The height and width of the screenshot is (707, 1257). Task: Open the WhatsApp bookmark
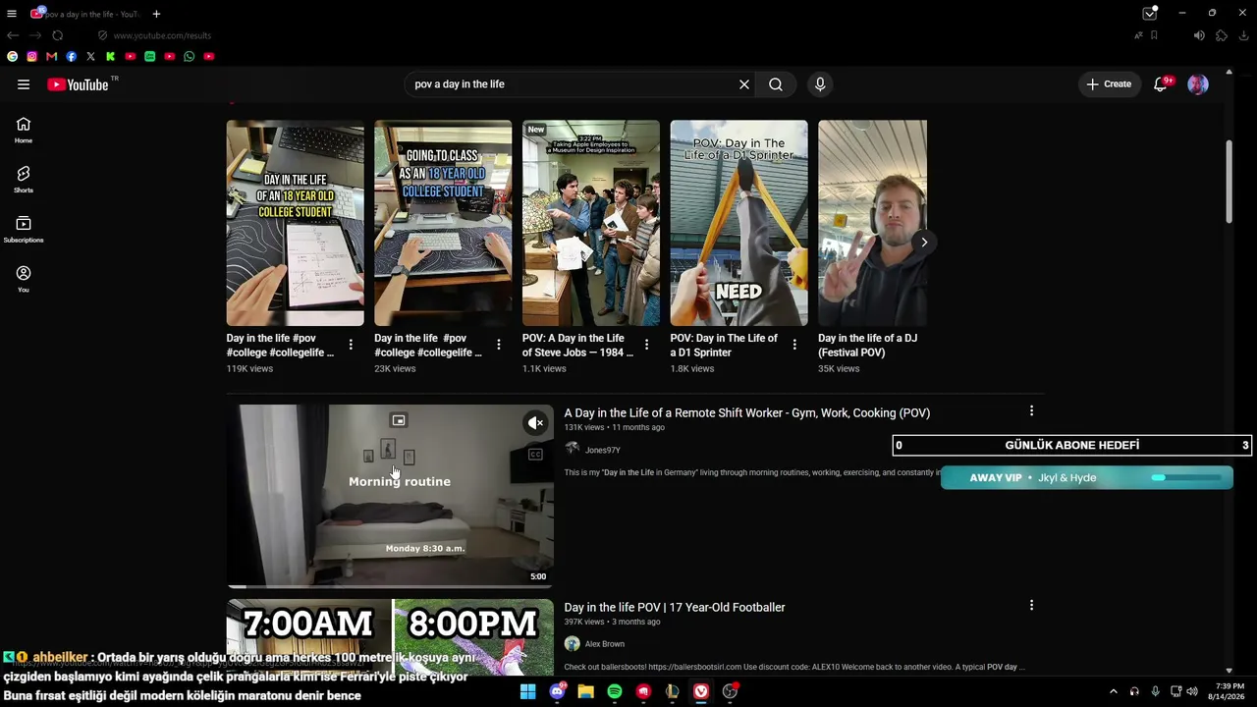190,57
